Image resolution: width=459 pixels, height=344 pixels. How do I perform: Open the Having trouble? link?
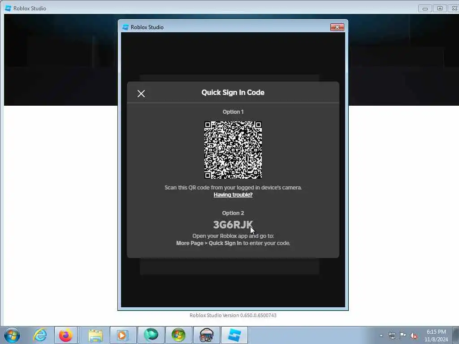pos(233,195)
